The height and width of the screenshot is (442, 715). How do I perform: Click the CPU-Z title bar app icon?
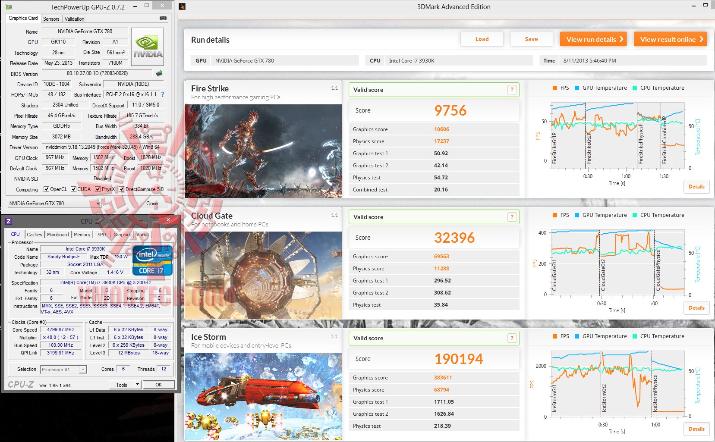tap(9, 221)
